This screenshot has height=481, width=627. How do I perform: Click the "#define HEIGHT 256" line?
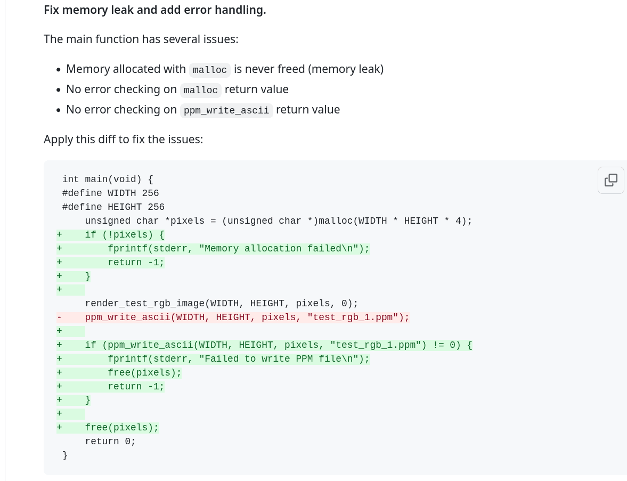pyautogui.click(x=113, y=207)
